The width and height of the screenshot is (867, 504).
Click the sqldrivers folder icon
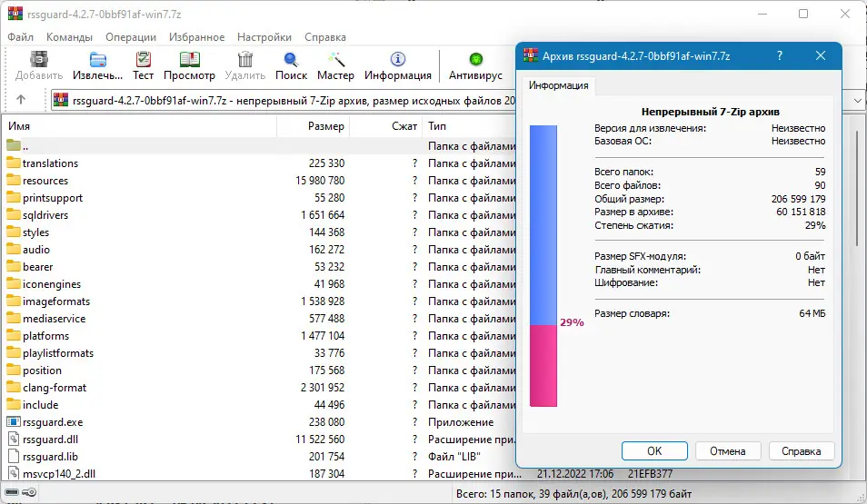pyautogui.click(x=14, y=214)
